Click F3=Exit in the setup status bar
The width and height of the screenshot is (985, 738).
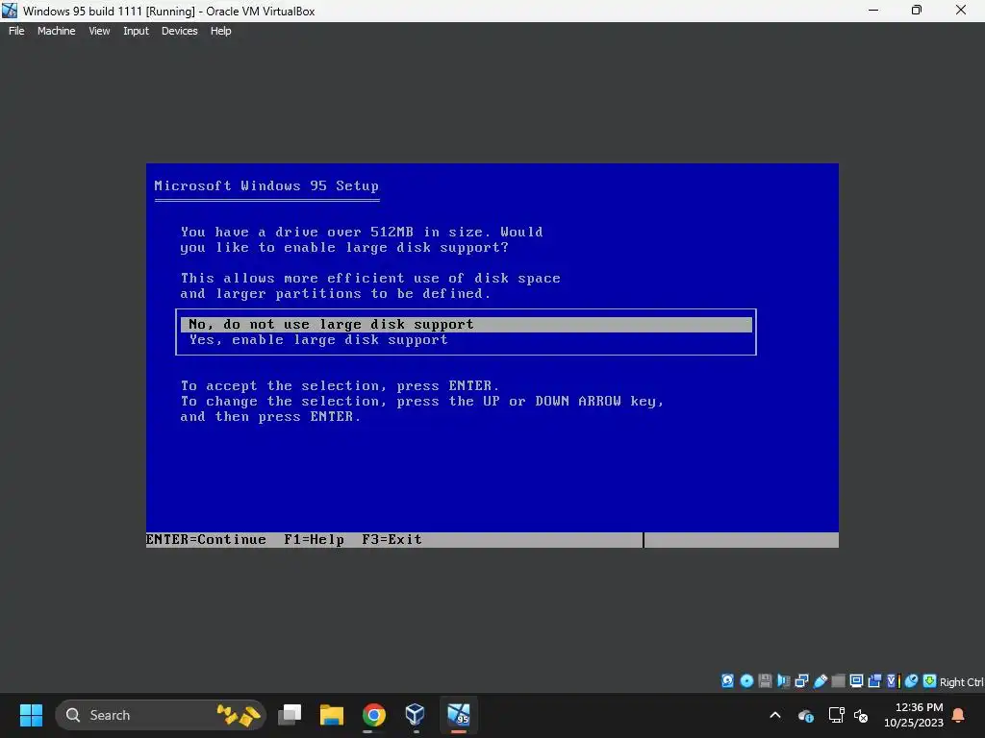392,540
